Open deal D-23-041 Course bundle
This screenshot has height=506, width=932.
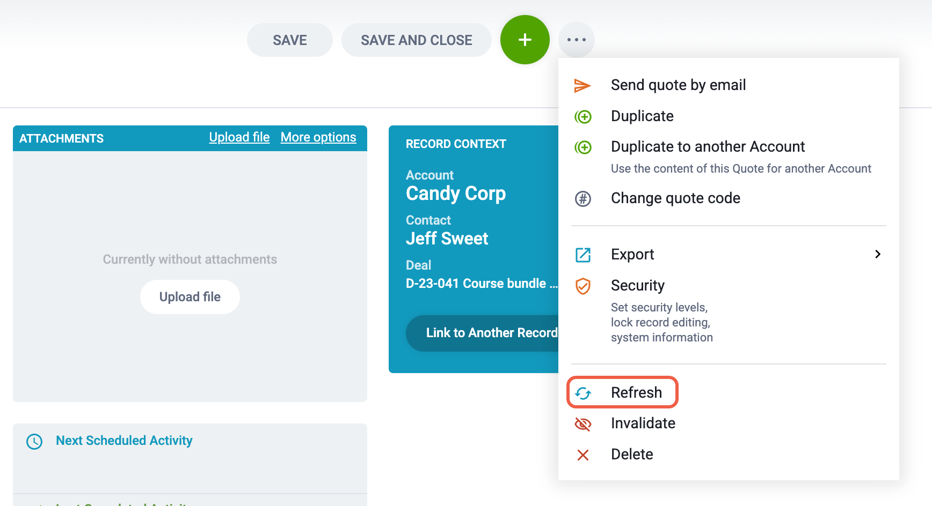coord(482,284)
